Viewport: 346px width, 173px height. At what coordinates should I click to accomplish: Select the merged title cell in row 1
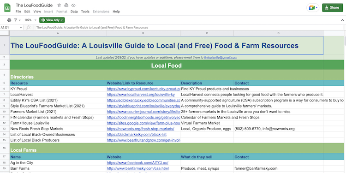pos(167,46)
